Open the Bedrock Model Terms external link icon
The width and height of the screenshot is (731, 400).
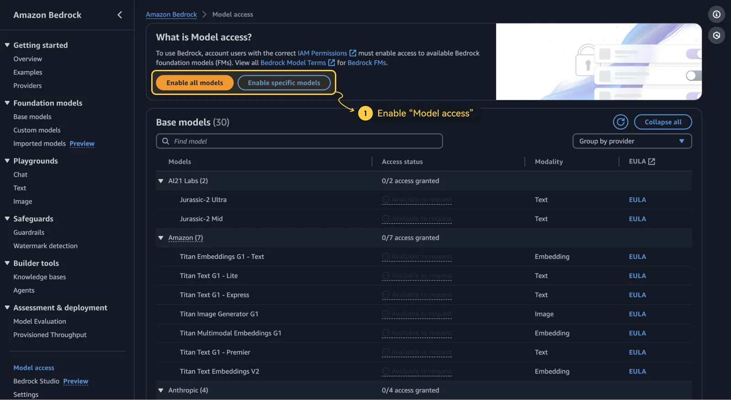pyautogui.click(x=332, y=63)
